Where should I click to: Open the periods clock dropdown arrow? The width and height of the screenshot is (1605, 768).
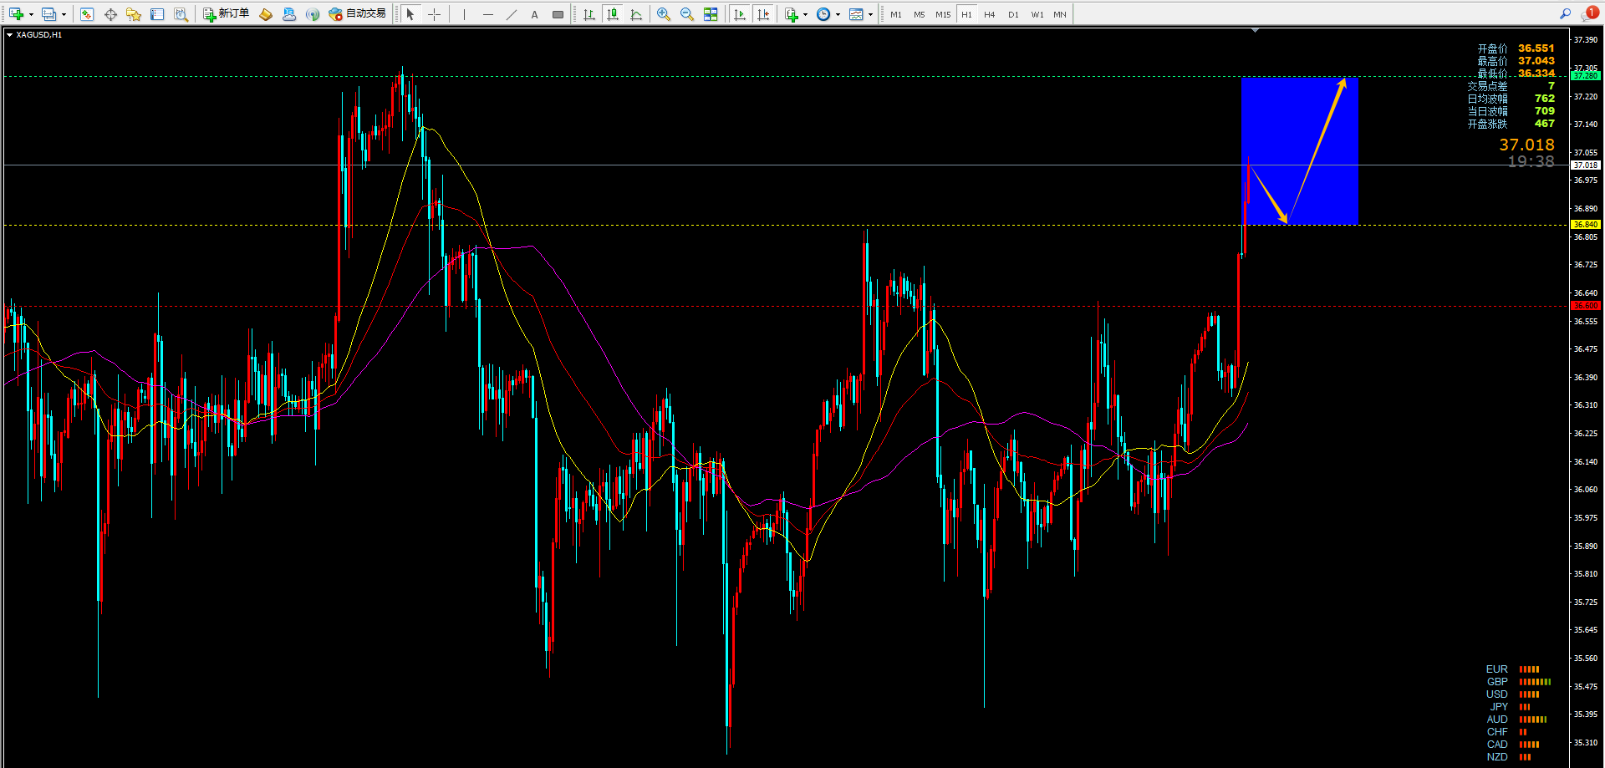click(x=838, y=14)
